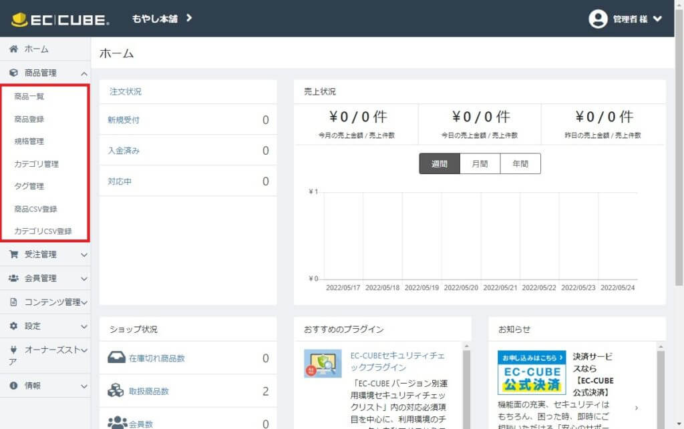Screen dimensions: 684x429
Task: Switch sales chart to 月間 view
Action: (x=480, y=163)
